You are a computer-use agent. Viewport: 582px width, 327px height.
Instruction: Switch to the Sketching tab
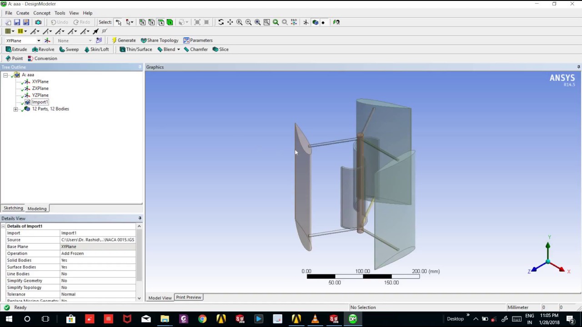point(13,208)
